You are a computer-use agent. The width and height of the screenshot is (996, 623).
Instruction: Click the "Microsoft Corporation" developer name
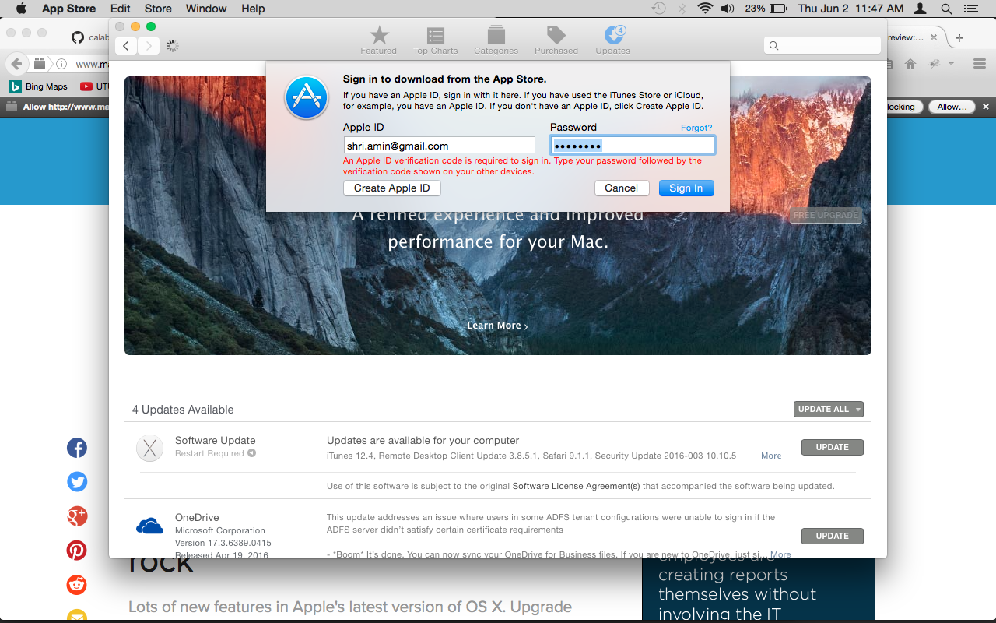[220, 530]
